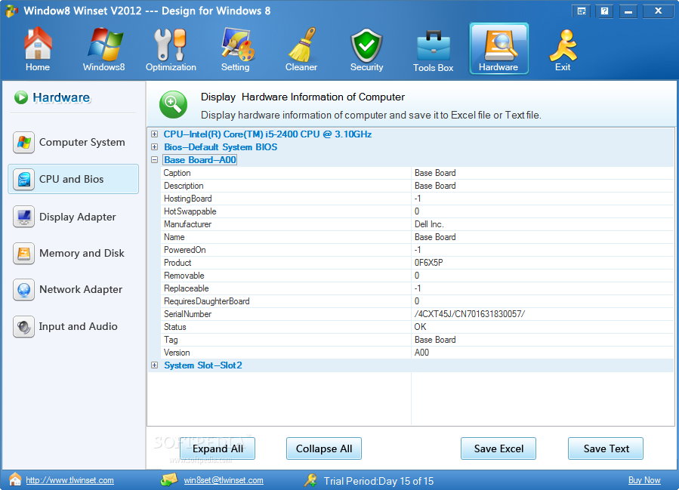Viewport: 679px width, 490px height.
Task: Open the Optimization wrench icon
Action: tap(170, 45)
